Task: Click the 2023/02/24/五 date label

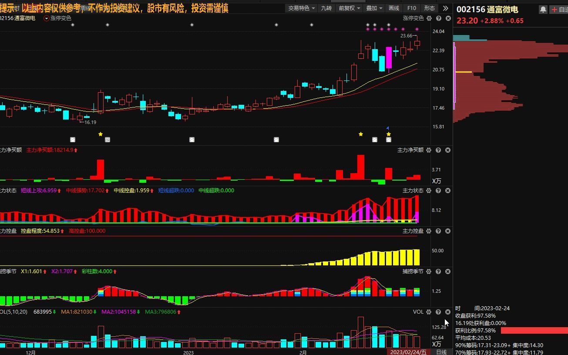Action: coord(409,352)
